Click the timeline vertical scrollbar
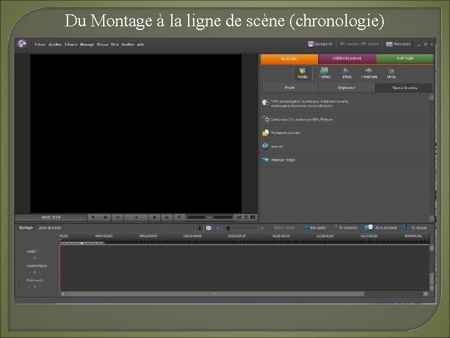This screenshot has height=338, width=450. pos(432,278)
